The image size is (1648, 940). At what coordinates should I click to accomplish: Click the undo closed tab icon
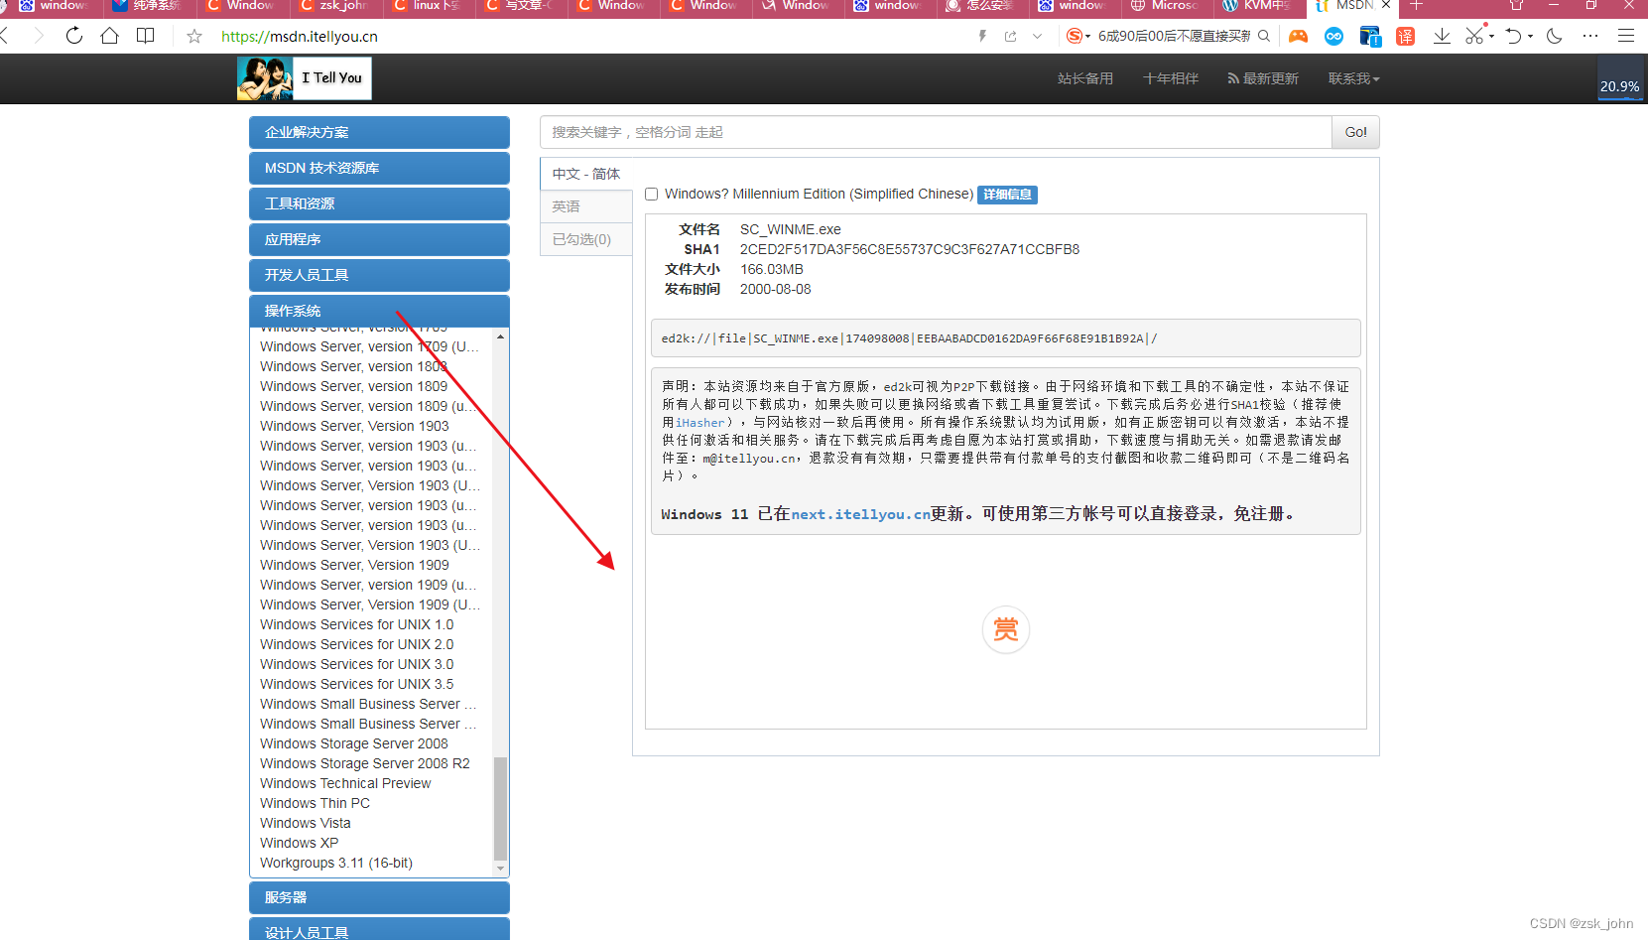pyautogui.click(x=1513, y=36)
